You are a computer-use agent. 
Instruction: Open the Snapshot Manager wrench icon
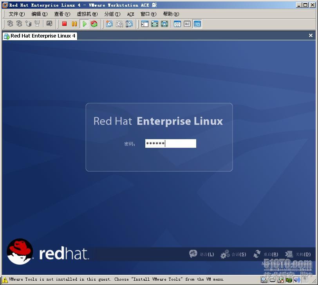129,24
